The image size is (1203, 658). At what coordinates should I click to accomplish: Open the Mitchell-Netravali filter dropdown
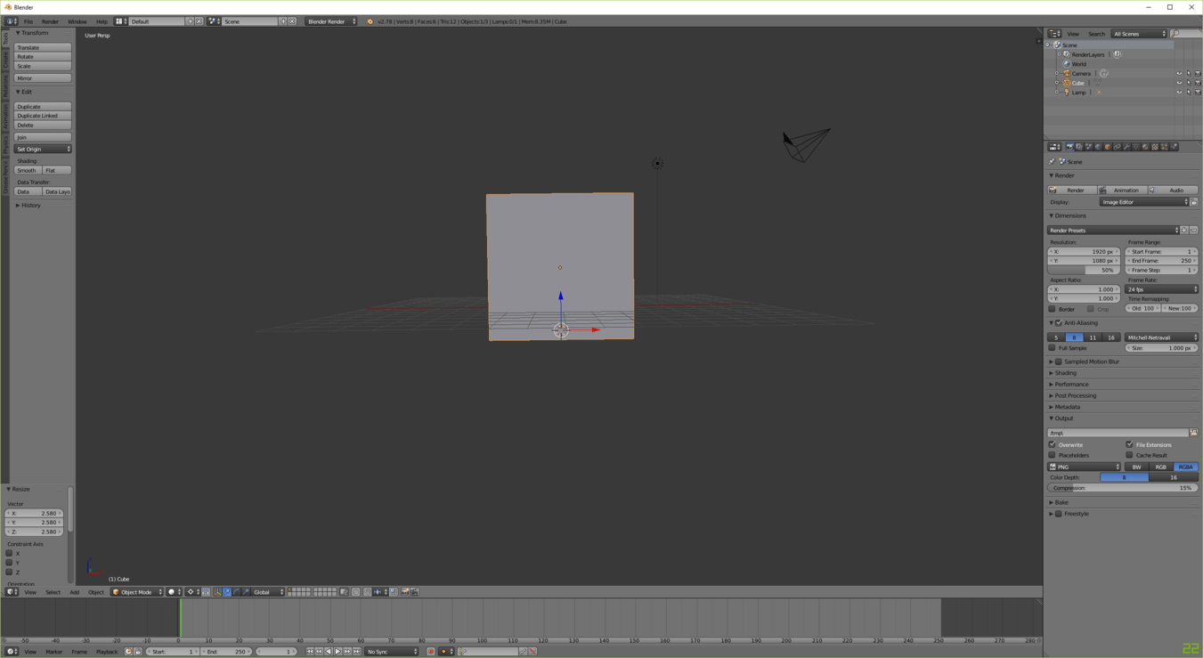(x=1161, y=337)
